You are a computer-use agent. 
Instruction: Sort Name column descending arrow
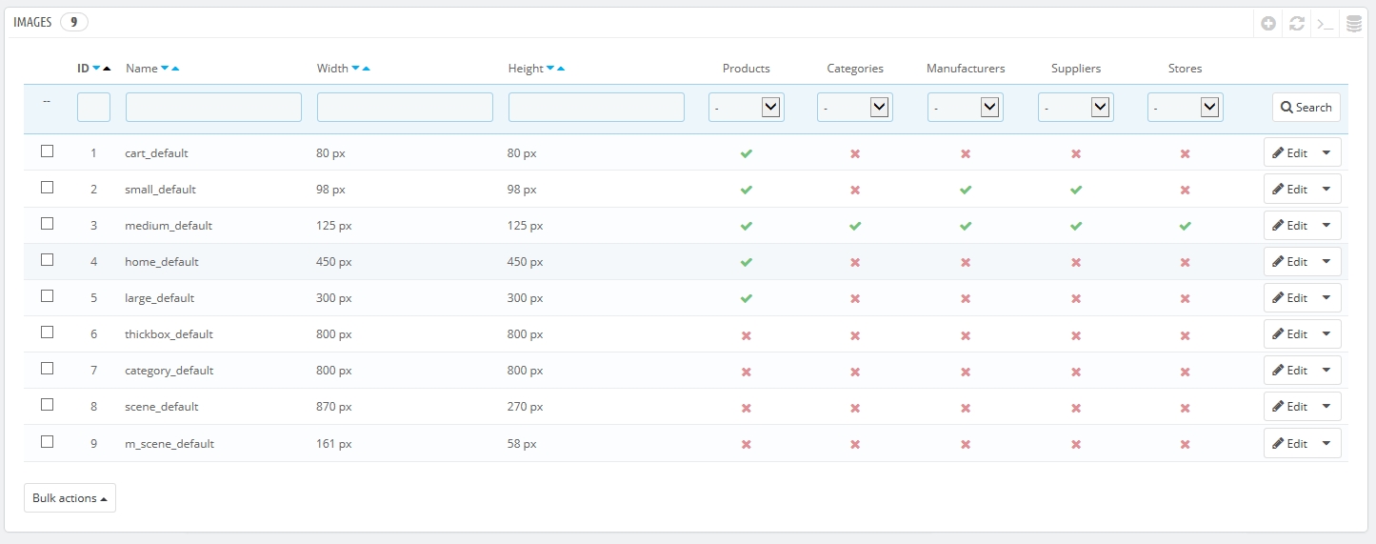point(165,69)
